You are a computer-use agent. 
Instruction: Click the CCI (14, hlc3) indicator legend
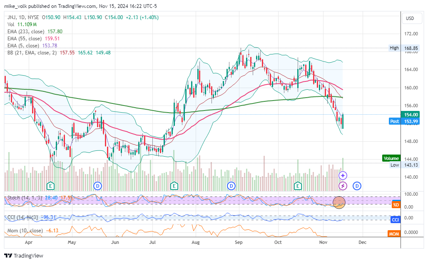(22, 218)
